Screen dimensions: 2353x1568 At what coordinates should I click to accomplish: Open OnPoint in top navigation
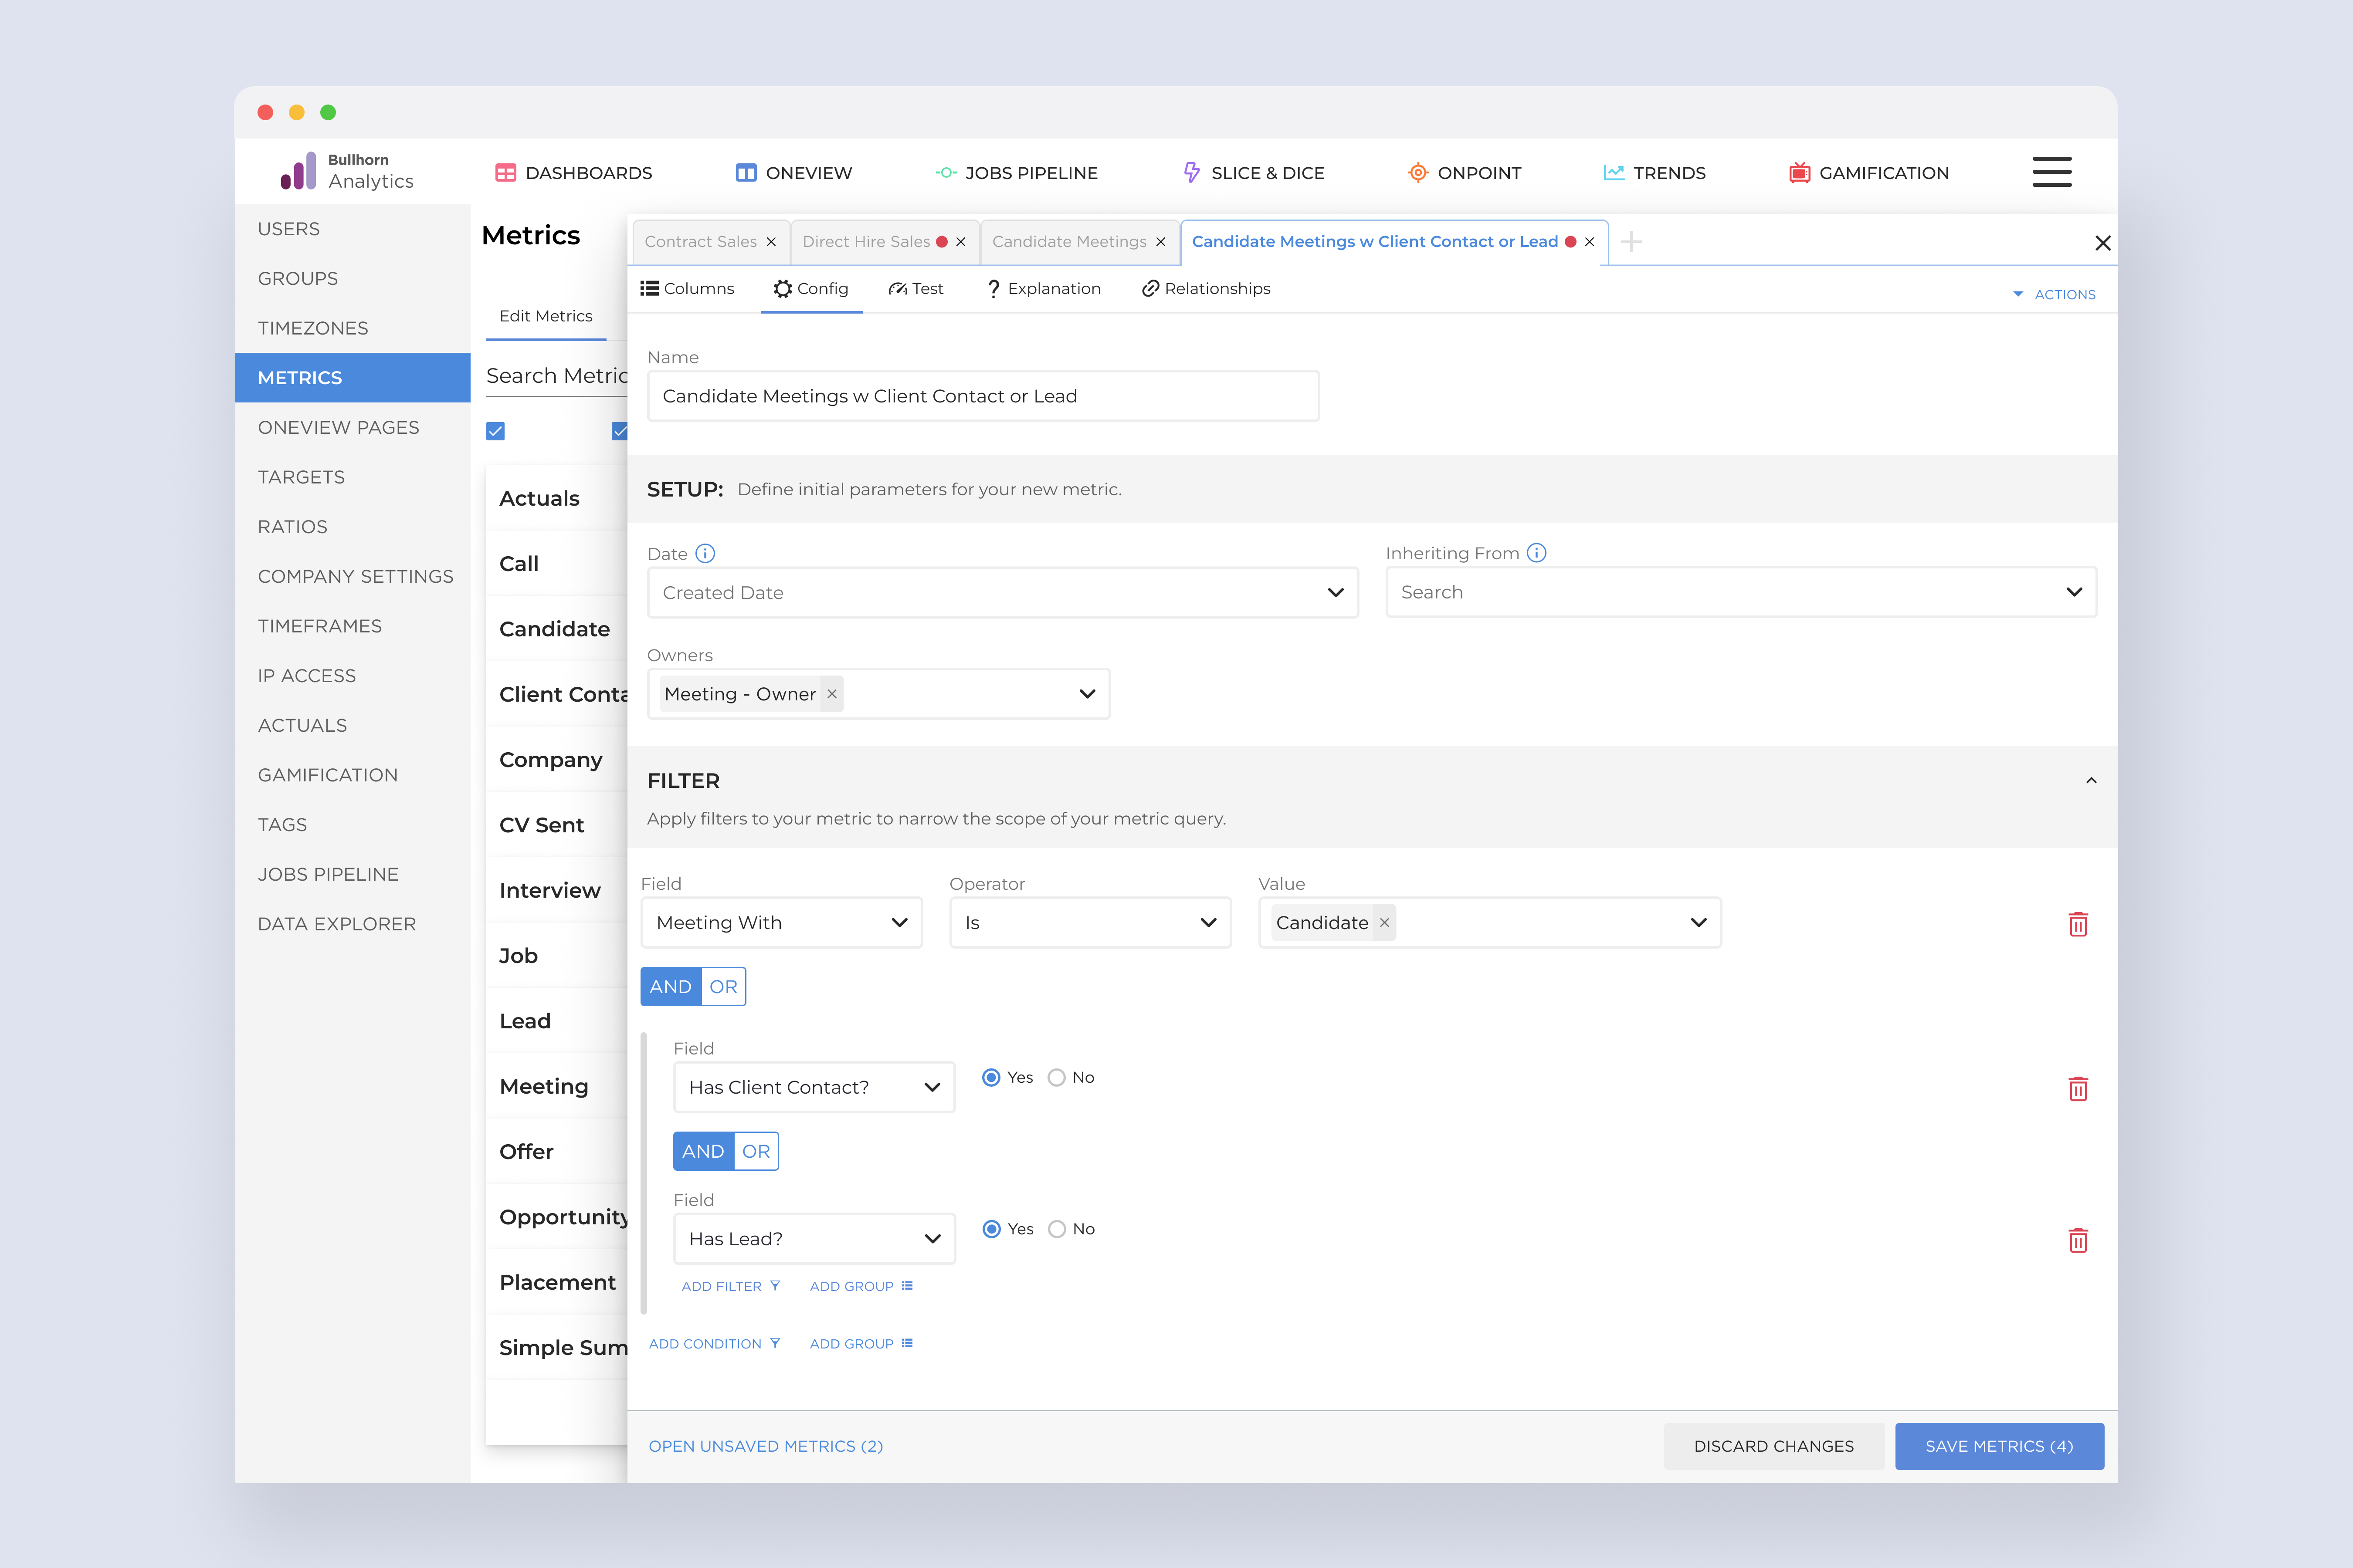click(1464, 173)
